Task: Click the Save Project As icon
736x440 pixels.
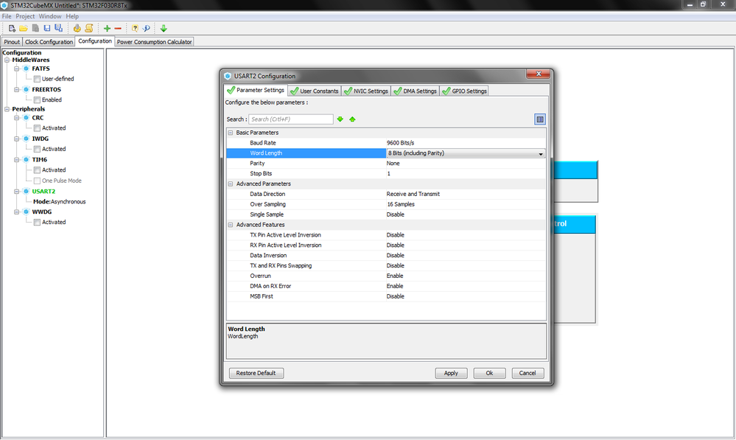Action: [x=59, y=28]
